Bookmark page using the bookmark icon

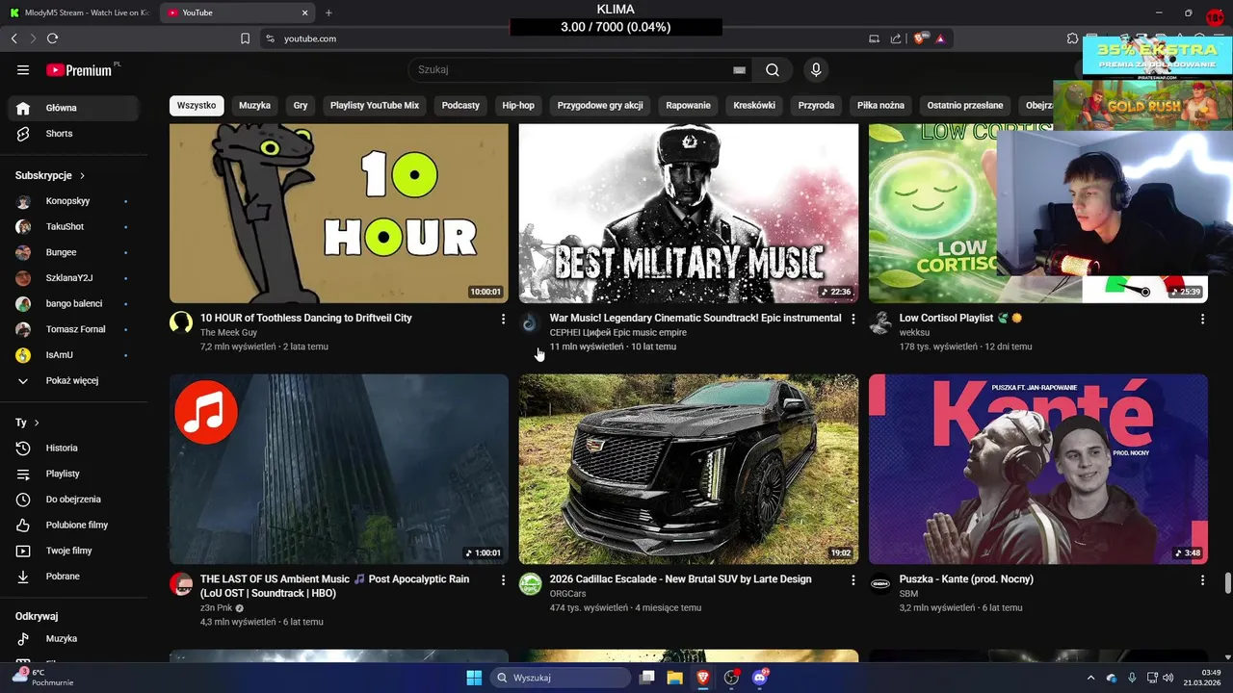tap(245, 38)
